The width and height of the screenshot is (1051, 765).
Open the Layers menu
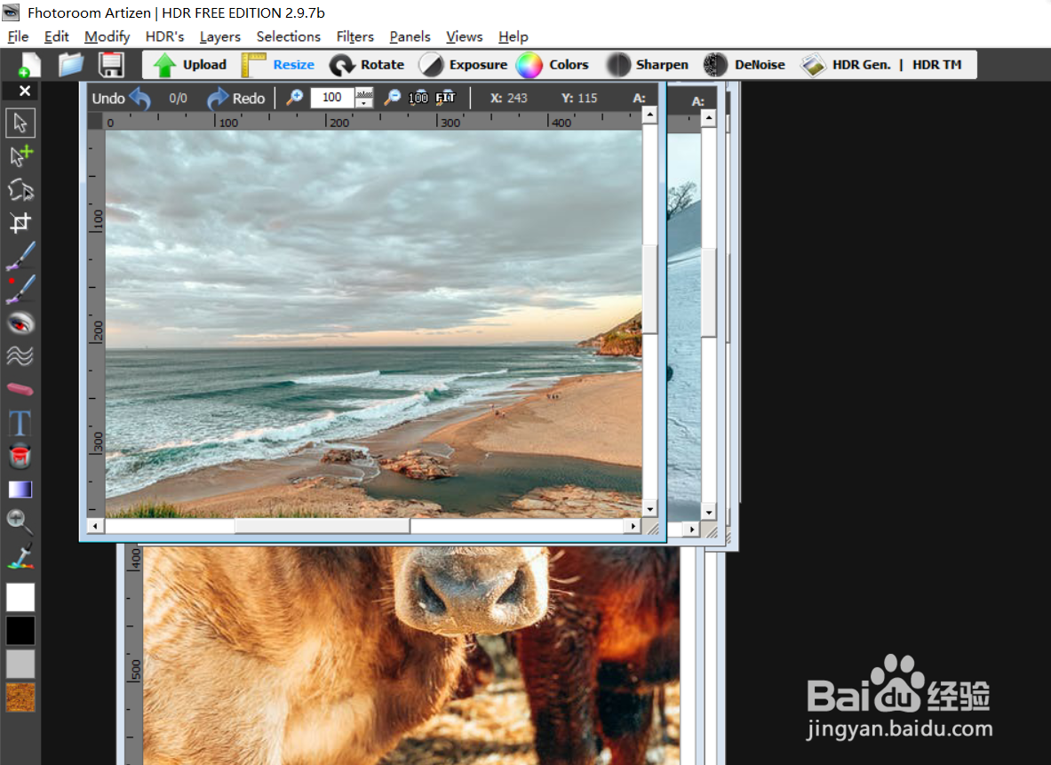[219, 37]
